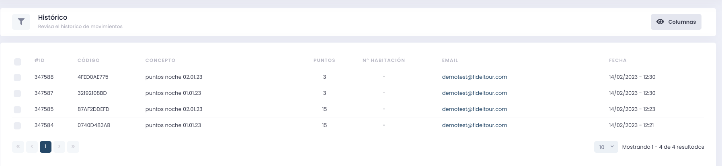Screen dimensions: 722x166
Task: Sort by the CÓDIGO column header
Action: tap(88, 60)
